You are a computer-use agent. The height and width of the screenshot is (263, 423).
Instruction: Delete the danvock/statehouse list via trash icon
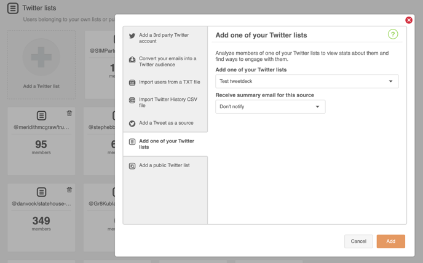click(x=69, y=190)
